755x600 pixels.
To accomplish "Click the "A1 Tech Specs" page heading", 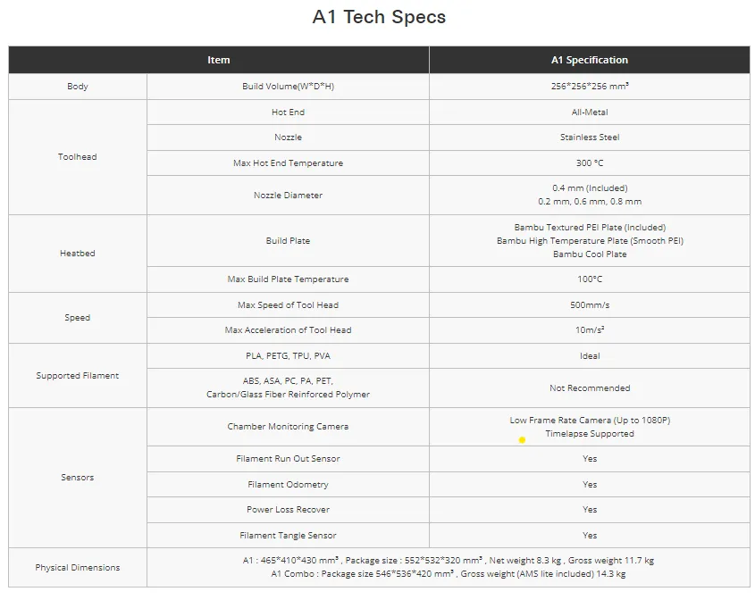I will tap(379, 17).
